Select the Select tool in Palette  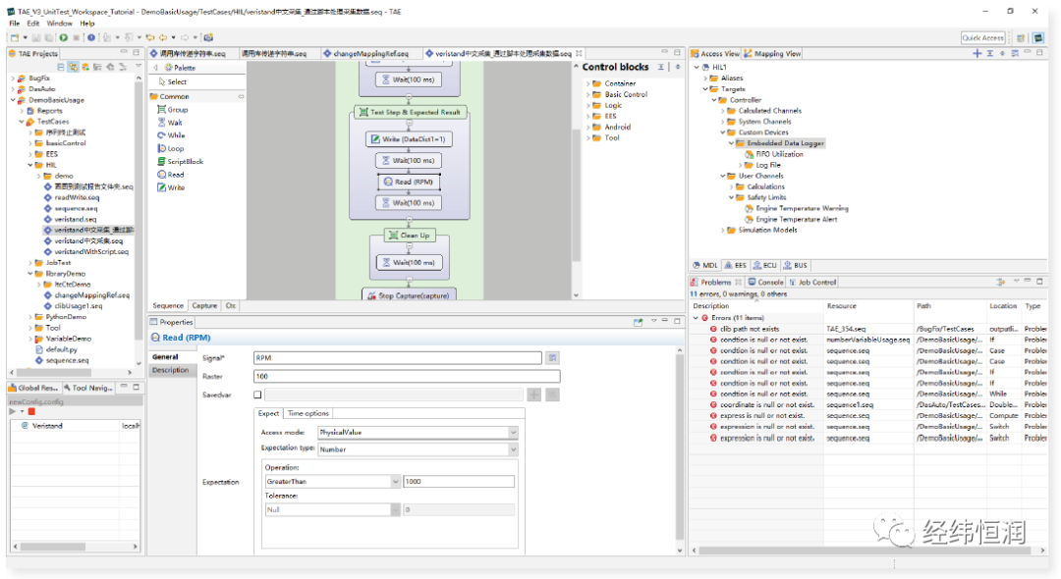pos(173,81)
